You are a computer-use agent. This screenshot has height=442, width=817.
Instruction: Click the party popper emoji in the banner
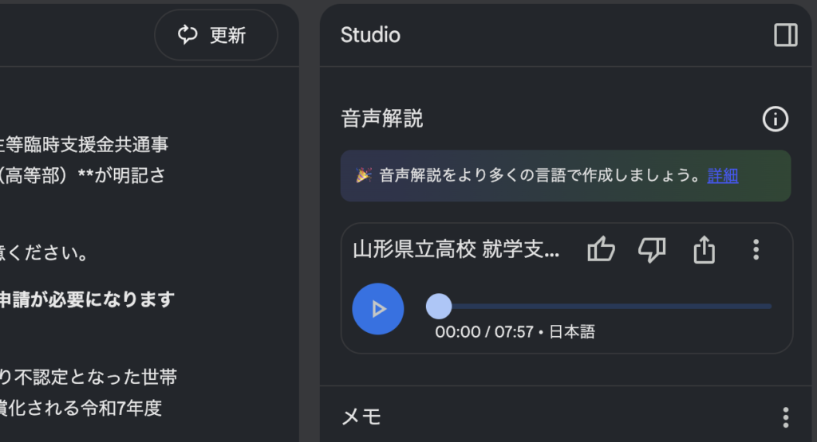pos(364,175)
